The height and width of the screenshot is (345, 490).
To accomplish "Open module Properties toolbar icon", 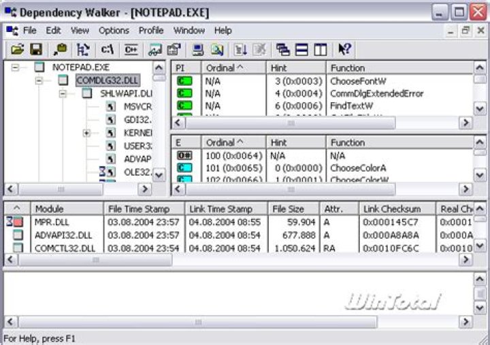I will (x=174, y=50).
